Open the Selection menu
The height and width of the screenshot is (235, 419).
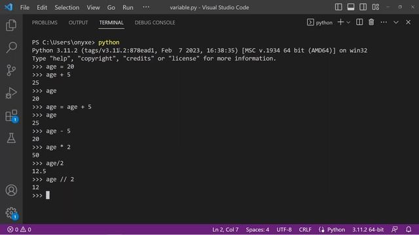67,7
